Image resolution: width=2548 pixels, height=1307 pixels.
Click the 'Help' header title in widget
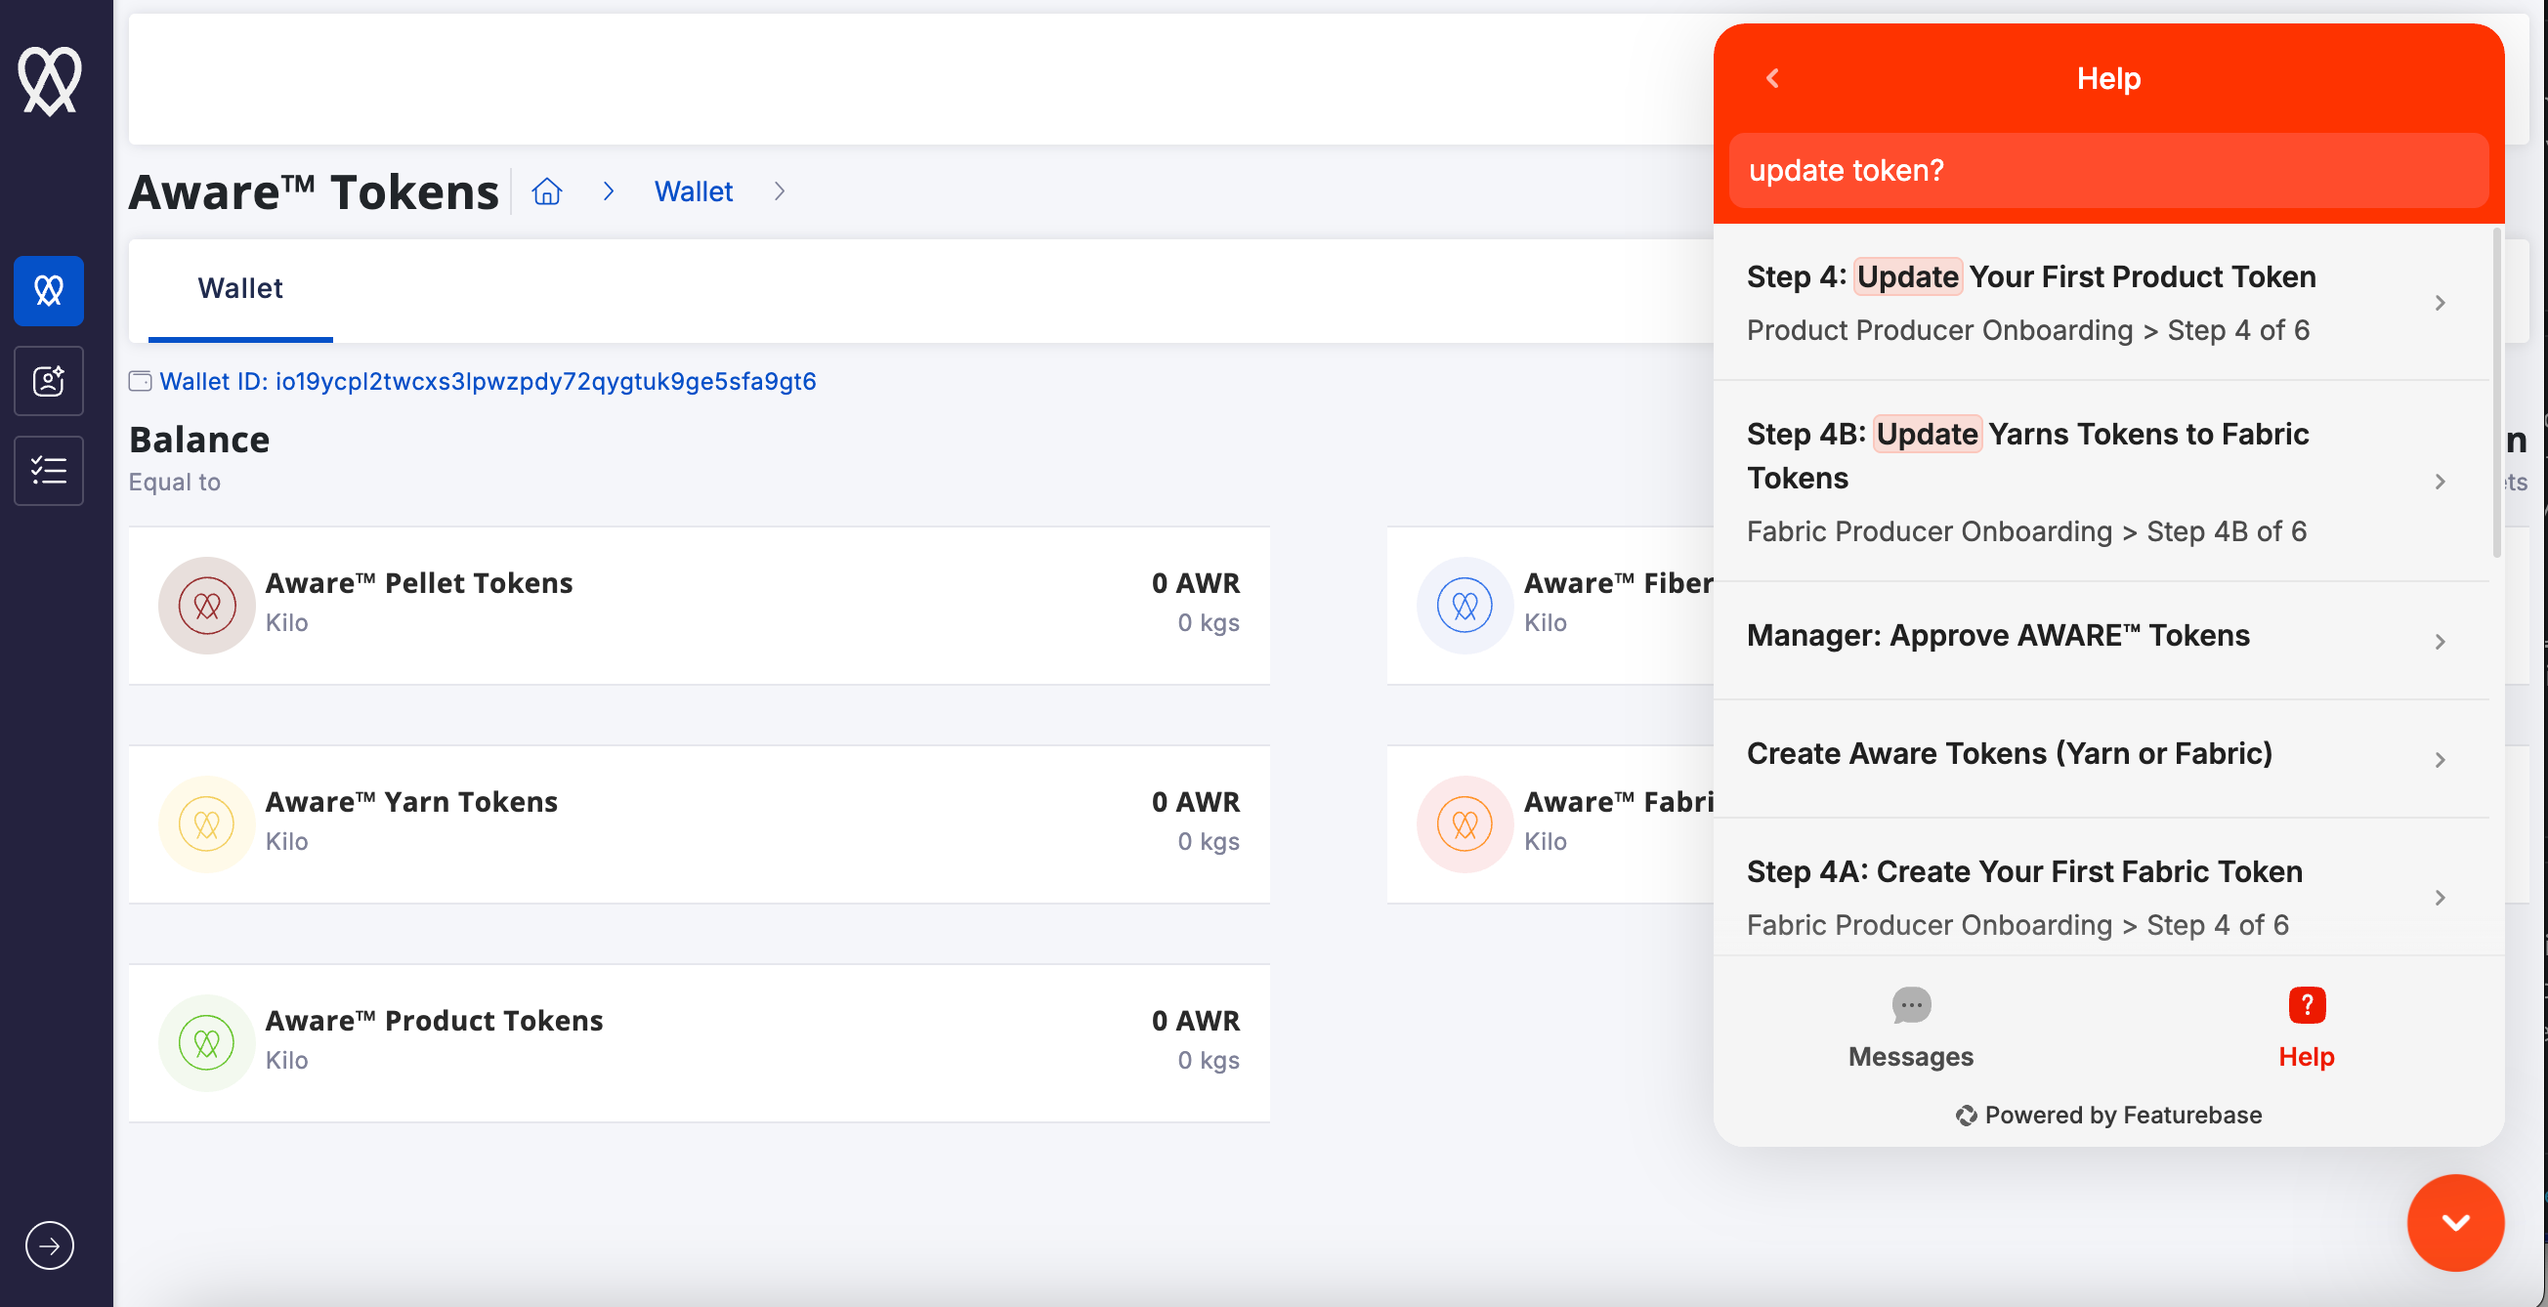point(2108,78)
